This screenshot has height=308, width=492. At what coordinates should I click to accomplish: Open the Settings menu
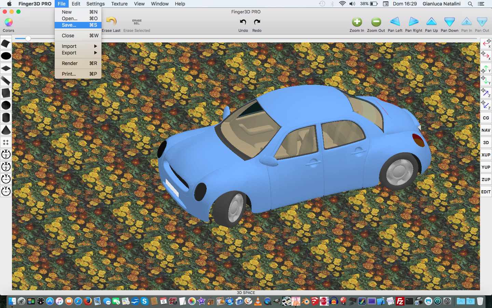tap(95, 4)
